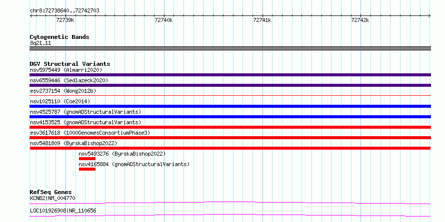Click the Cytogenetic Bands track title

[59, 37]
